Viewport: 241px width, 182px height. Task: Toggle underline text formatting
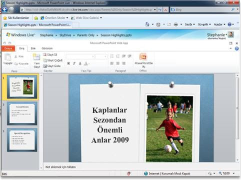pyautogui.click(x=80, y=63)
